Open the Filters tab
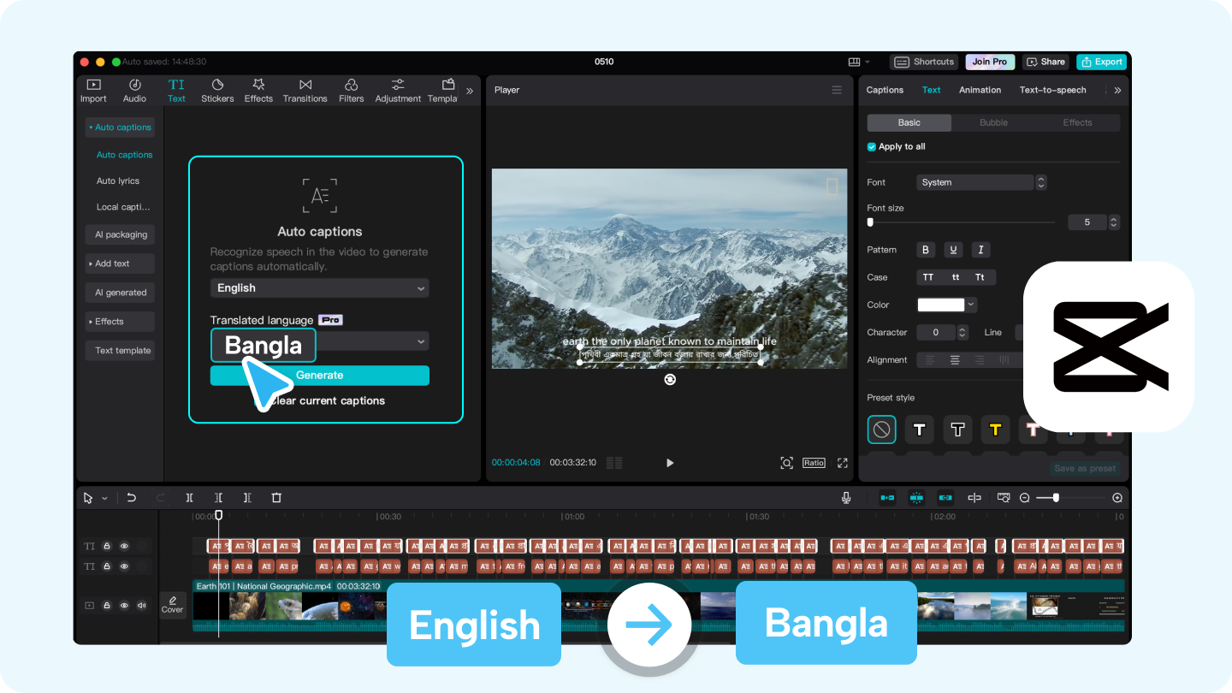This screenshot has width=1232, height=693. (x=351, y=90)
